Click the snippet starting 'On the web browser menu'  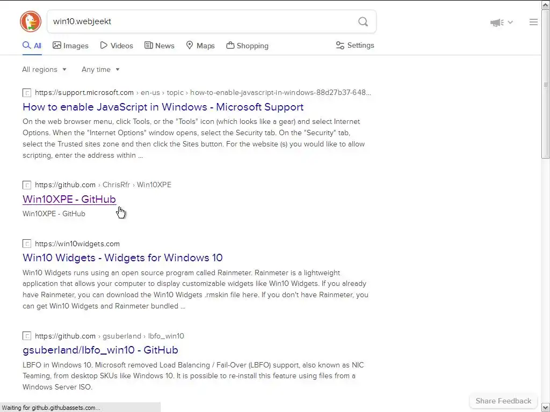193,138
